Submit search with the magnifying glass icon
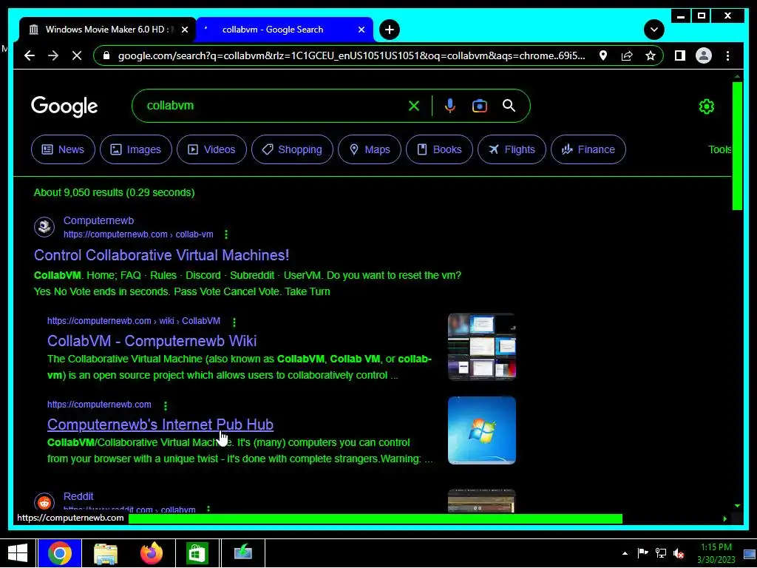757x568 pixels. tap(509, 106)
